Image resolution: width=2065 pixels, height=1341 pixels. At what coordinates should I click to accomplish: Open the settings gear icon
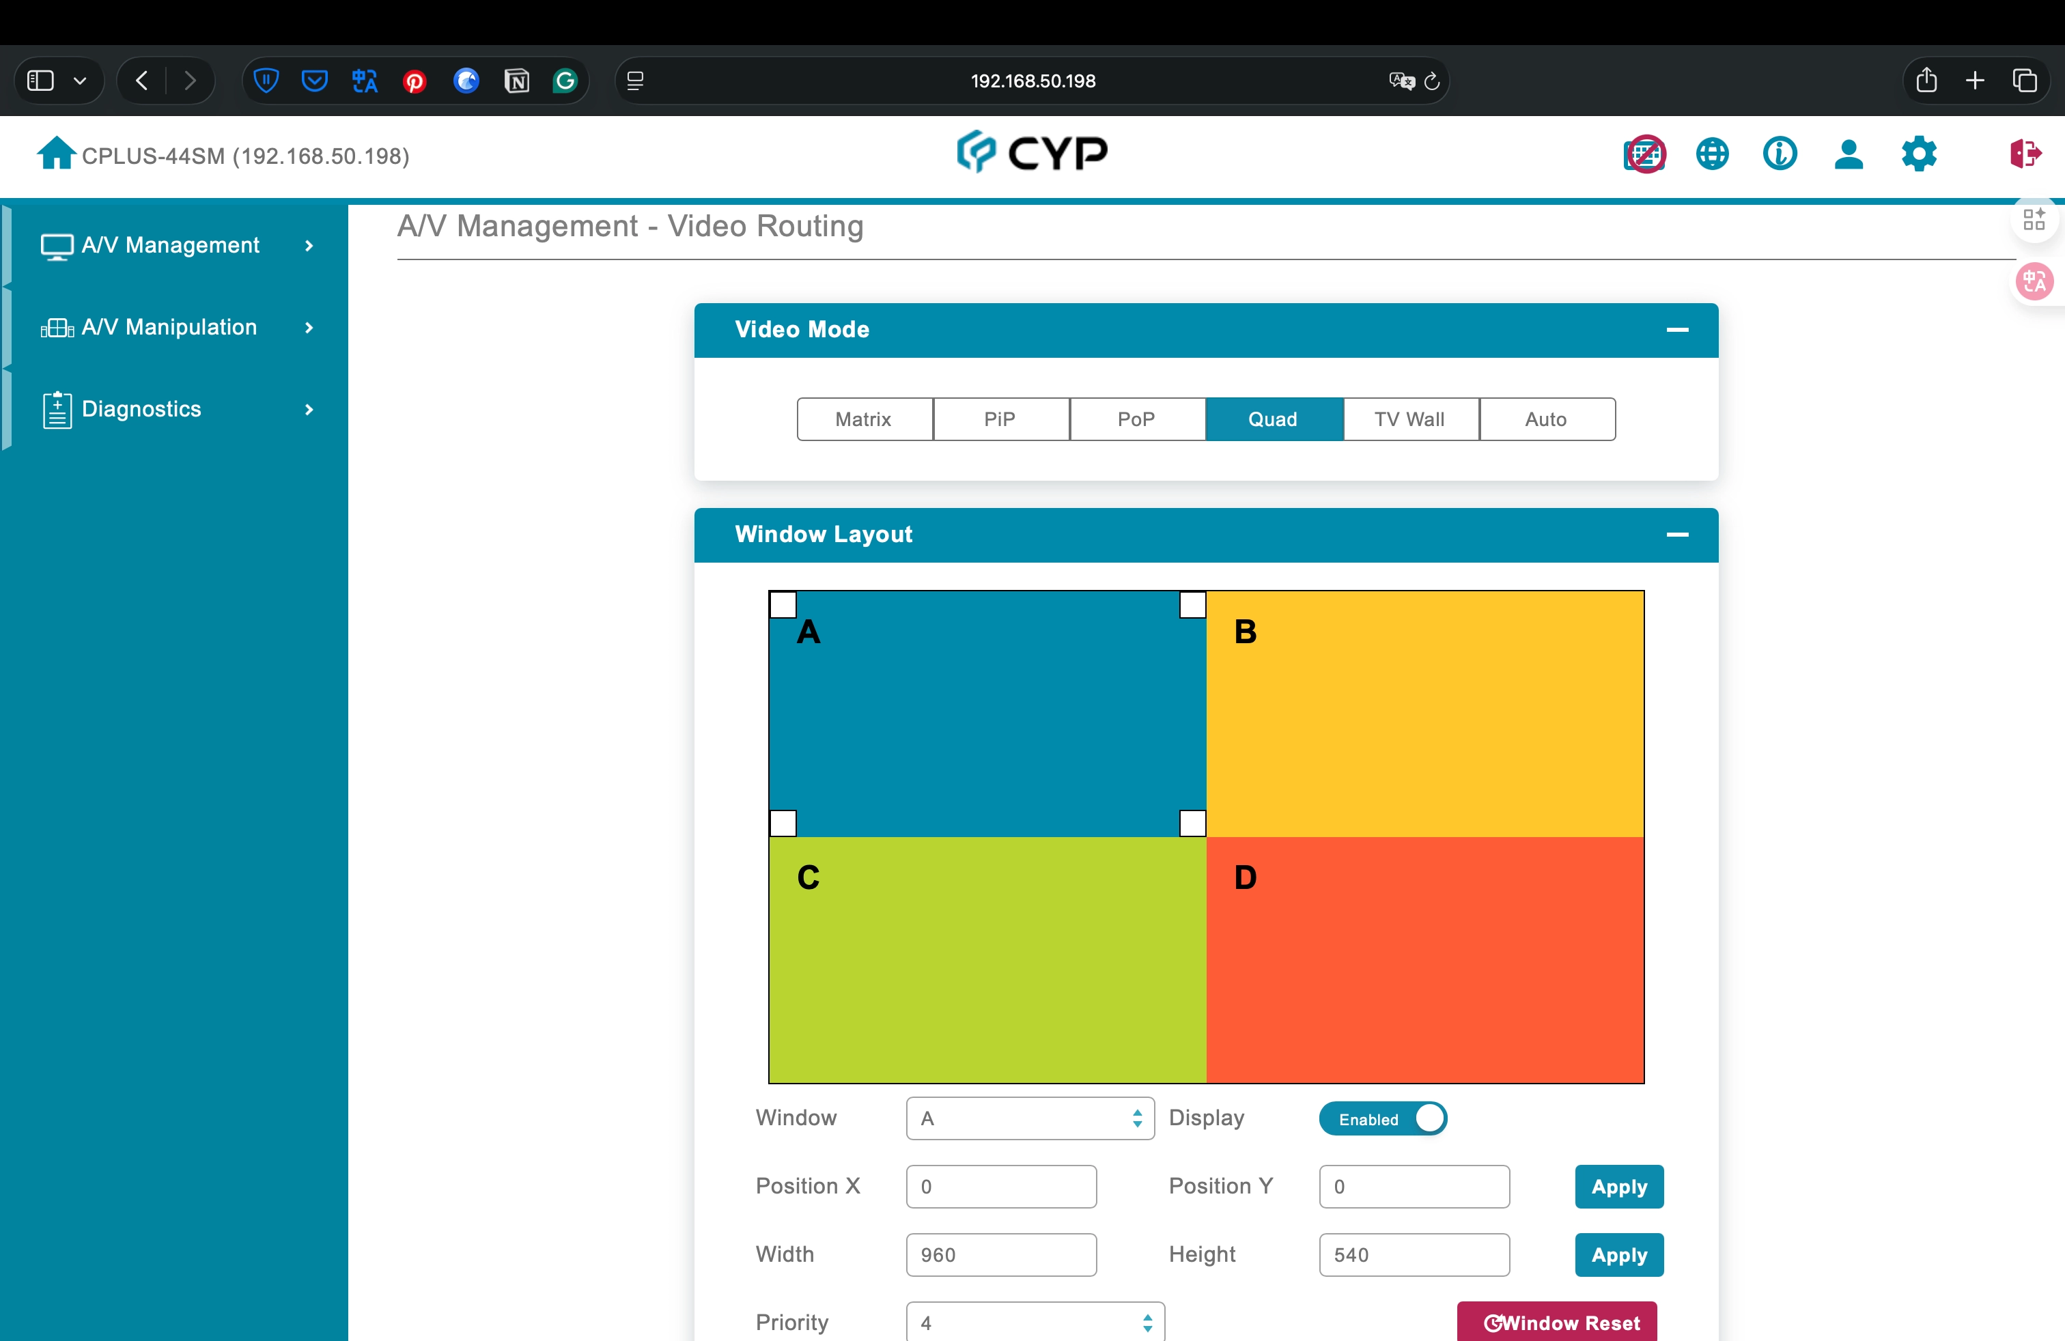[1918, 154]
